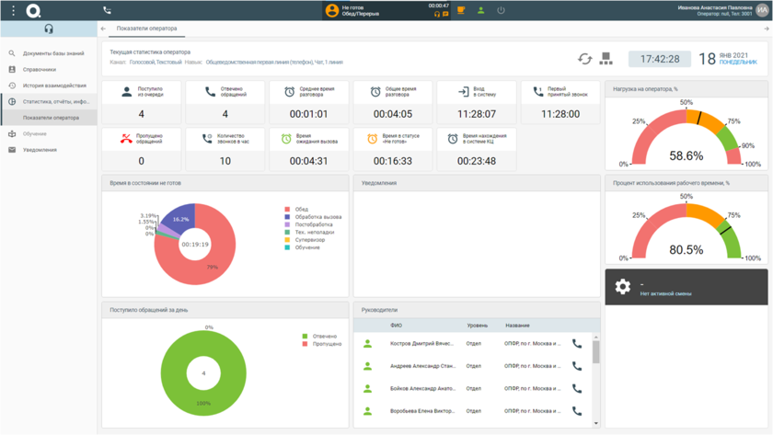Click the headset icon in the sidebar header
This screenshot has height=435, width=773.
point(49,29)
